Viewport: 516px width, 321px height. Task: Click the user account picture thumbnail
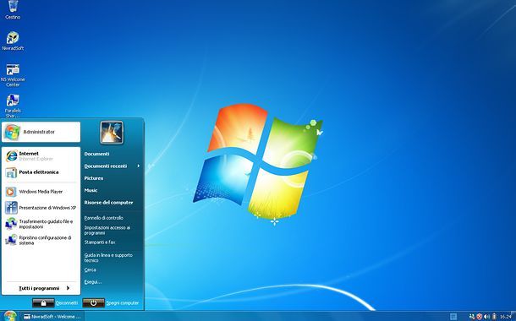[x=112, y=133]
